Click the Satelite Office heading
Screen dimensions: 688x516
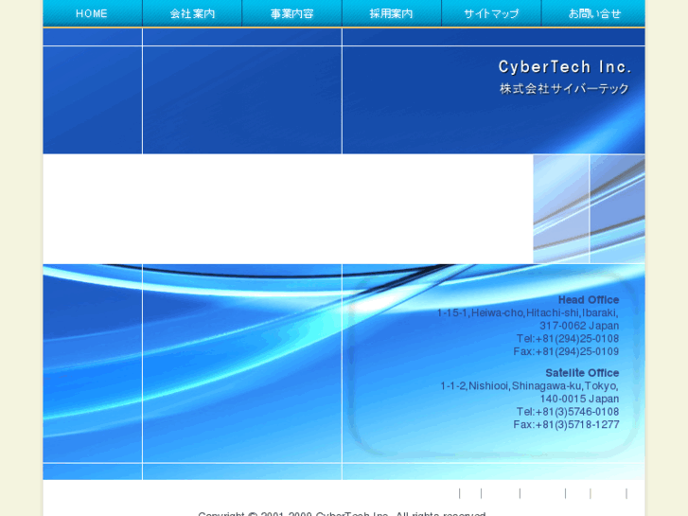(x=582, y=373)
